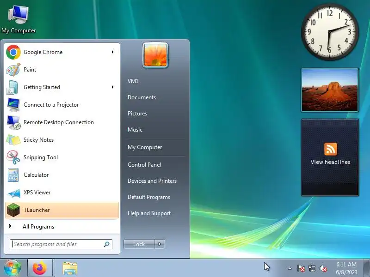Viewport: 370px width, 277px height.
Task: Show hidden tray icons arrow
Action: click(290, 268)
